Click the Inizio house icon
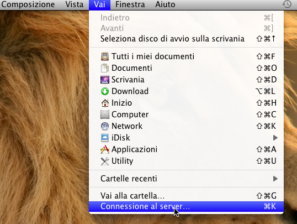This screenshot has height=224, width=297. [105, 103]
